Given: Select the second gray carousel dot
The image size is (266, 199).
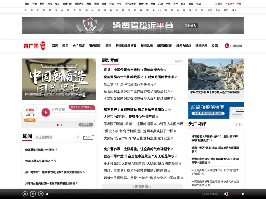Looking at the screenshot, I should coord(62,125).
